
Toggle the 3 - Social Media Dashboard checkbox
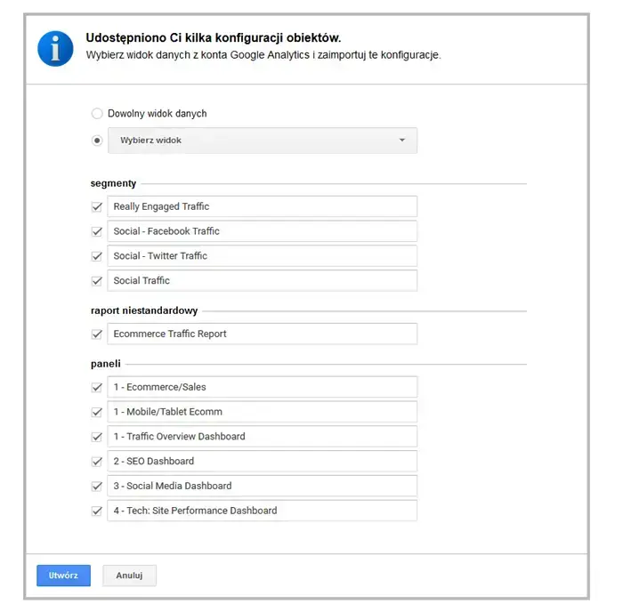97,487
